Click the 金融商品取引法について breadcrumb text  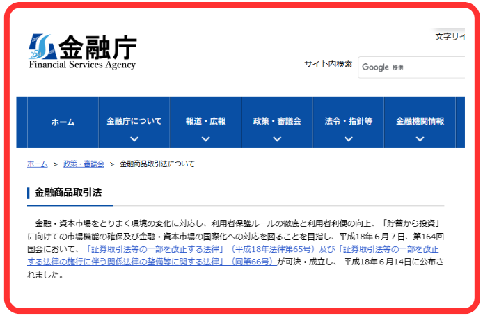pyautogui.click(x=157, y=164)
